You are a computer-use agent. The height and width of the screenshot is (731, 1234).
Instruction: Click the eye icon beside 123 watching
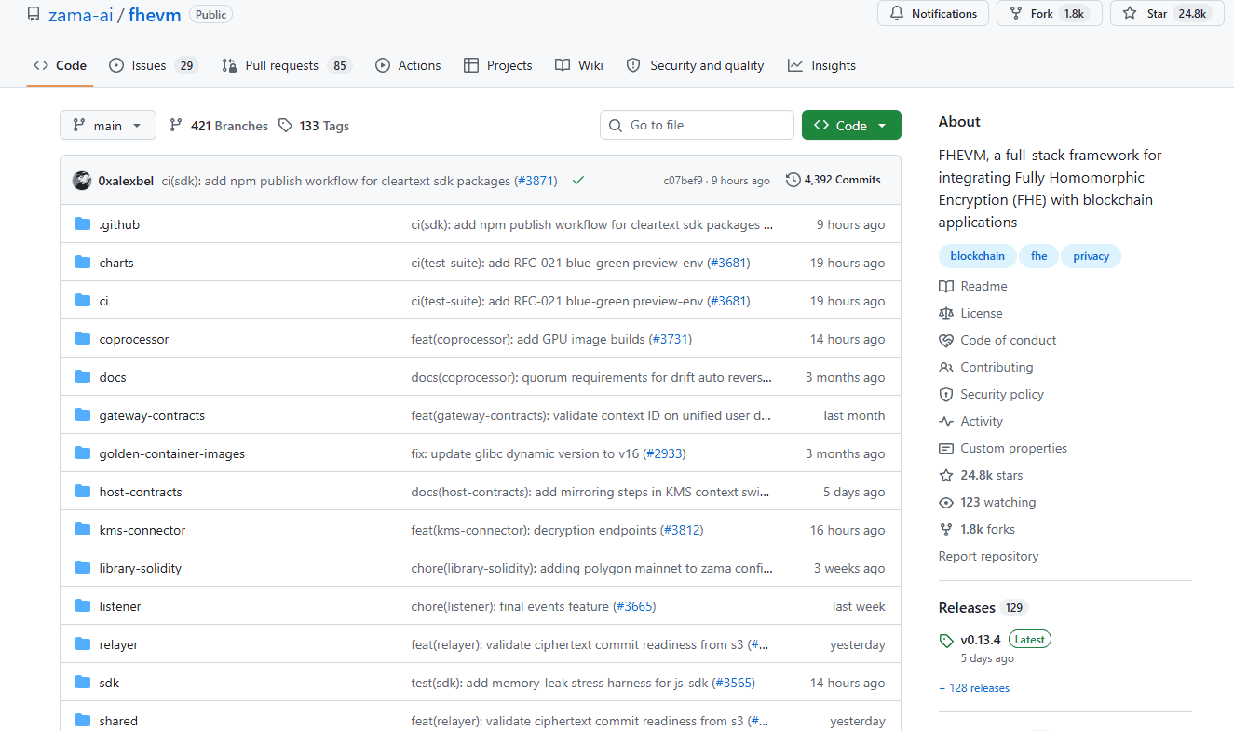946,502
